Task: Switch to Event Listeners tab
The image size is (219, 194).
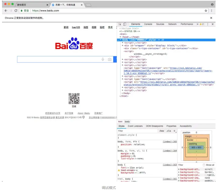Action: point(135,126)
